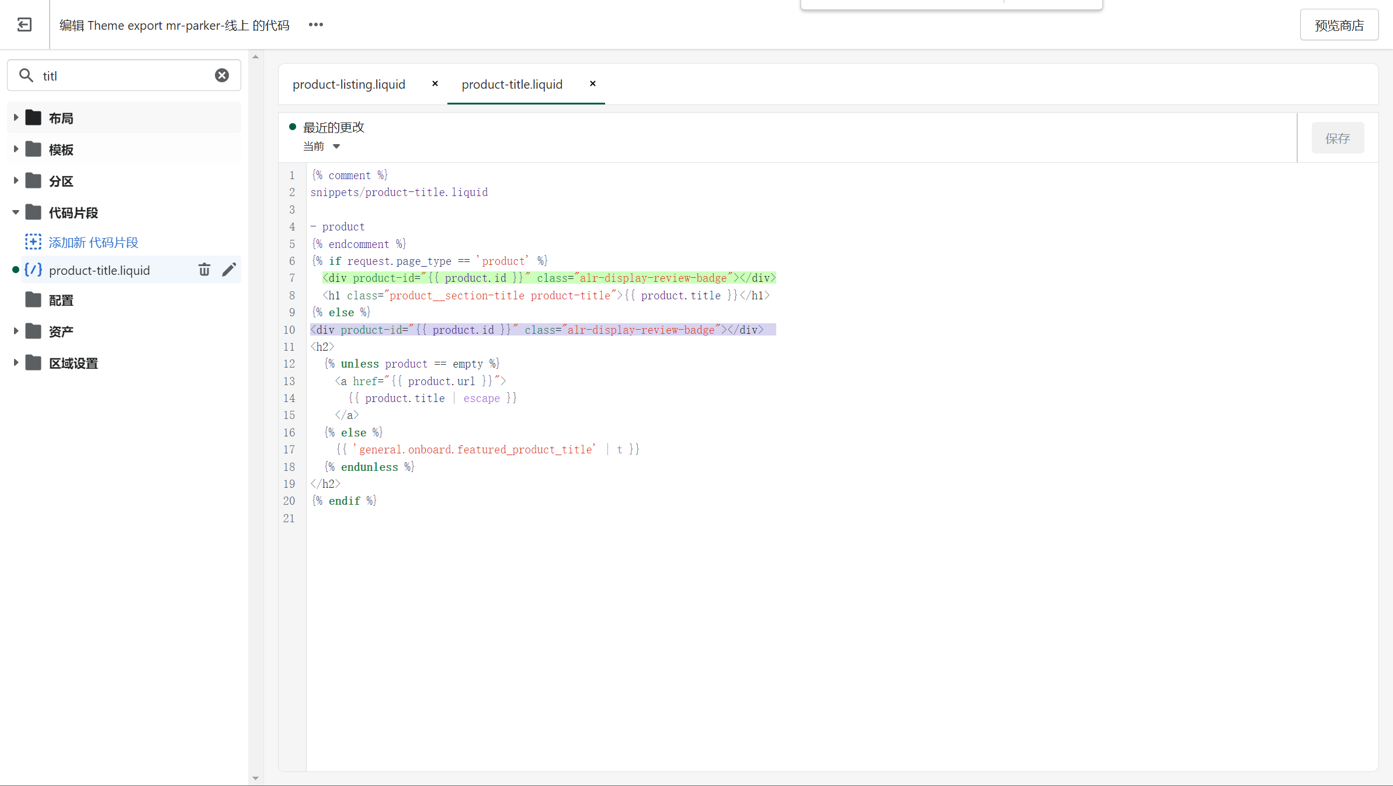Click the exit editor icon
The image size is (1393, 786).
[x=25, y=25]
